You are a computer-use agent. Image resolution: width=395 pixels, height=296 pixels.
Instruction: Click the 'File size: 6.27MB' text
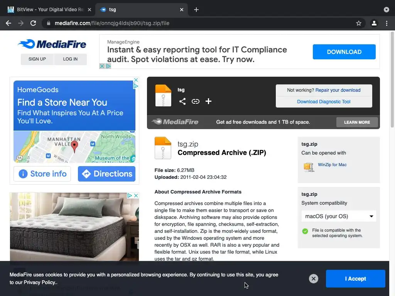pos(174,170)
